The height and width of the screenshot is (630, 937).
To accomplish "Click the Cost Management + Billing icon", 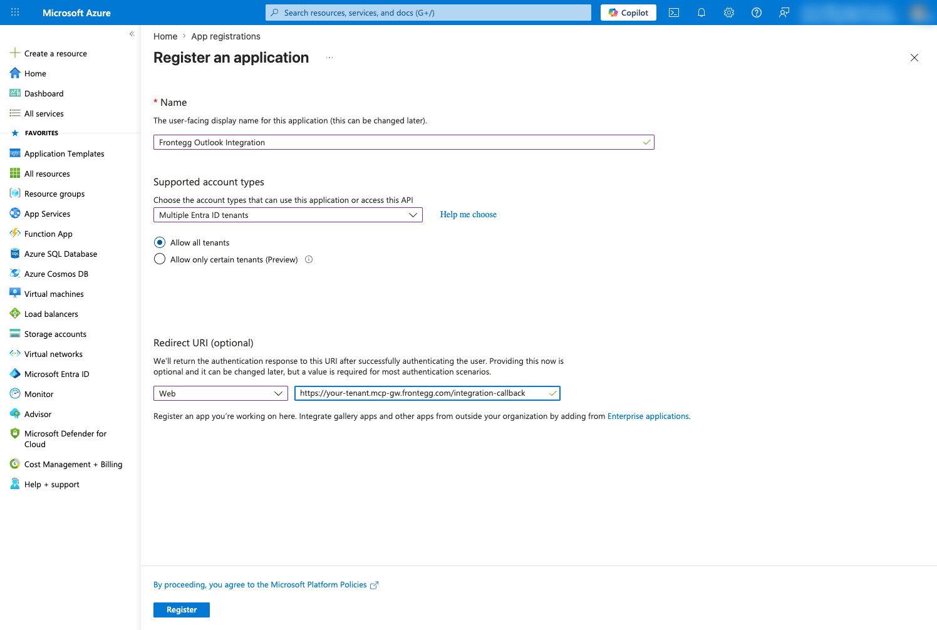I will coord(15,464).
